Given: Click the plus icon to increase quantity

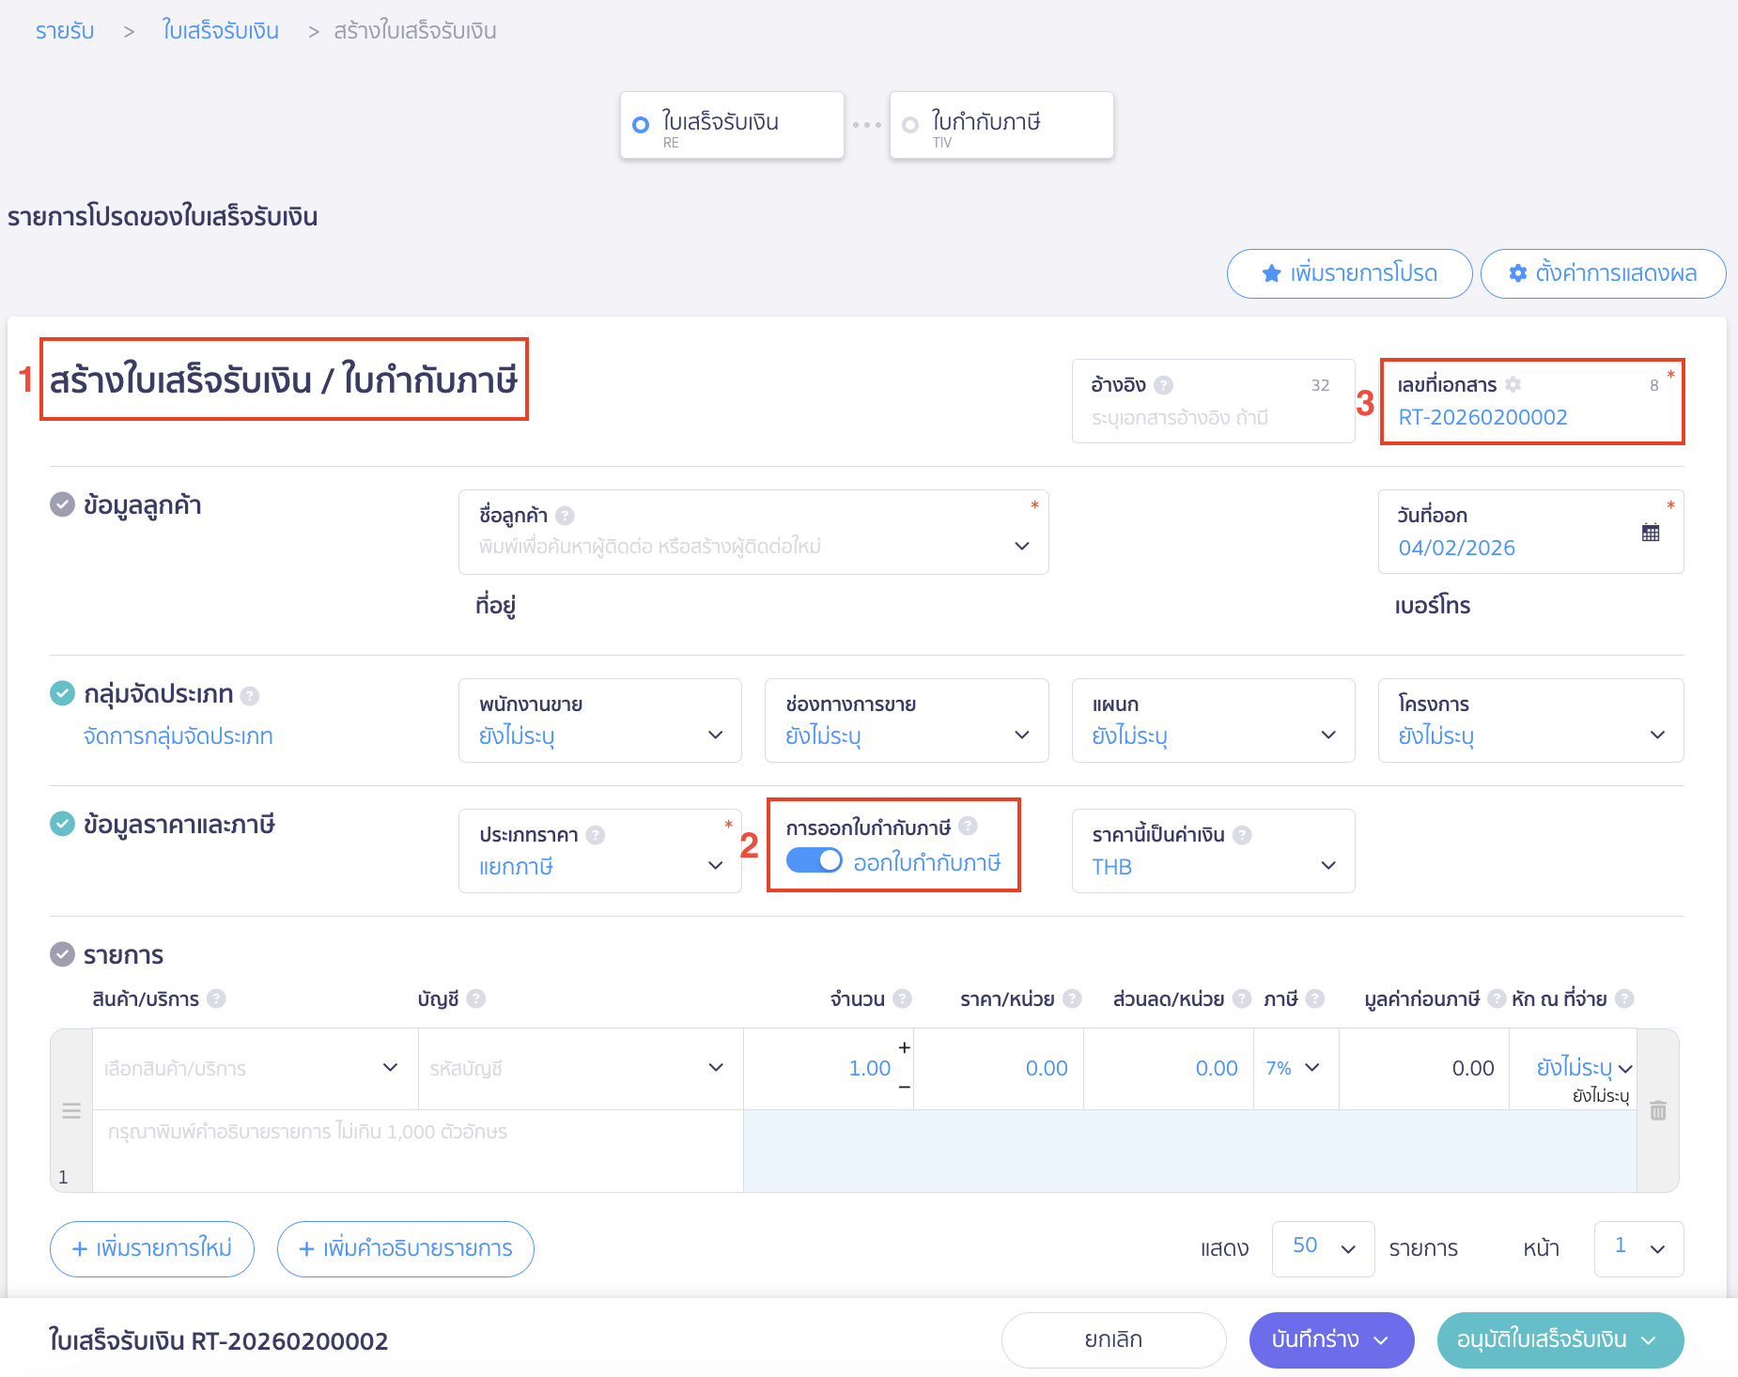Looking at the screenshot, I should point(904,1047).
